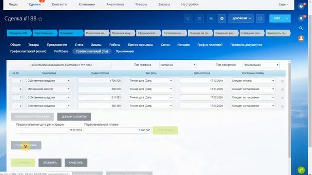Image resolution: width=312 pixels, height=175 pixels.
Task: Open status dropdown in row 4
Action: tap(253, 106)
